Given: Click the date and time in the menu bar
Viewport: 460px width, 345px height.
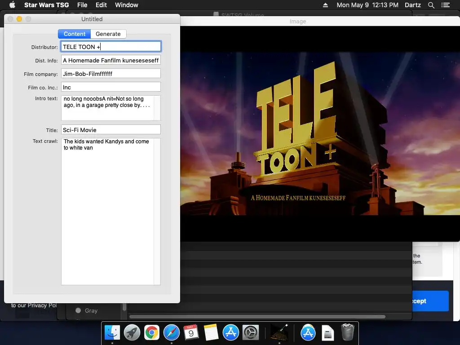Looking at the screenshot, I should point(367,5).
